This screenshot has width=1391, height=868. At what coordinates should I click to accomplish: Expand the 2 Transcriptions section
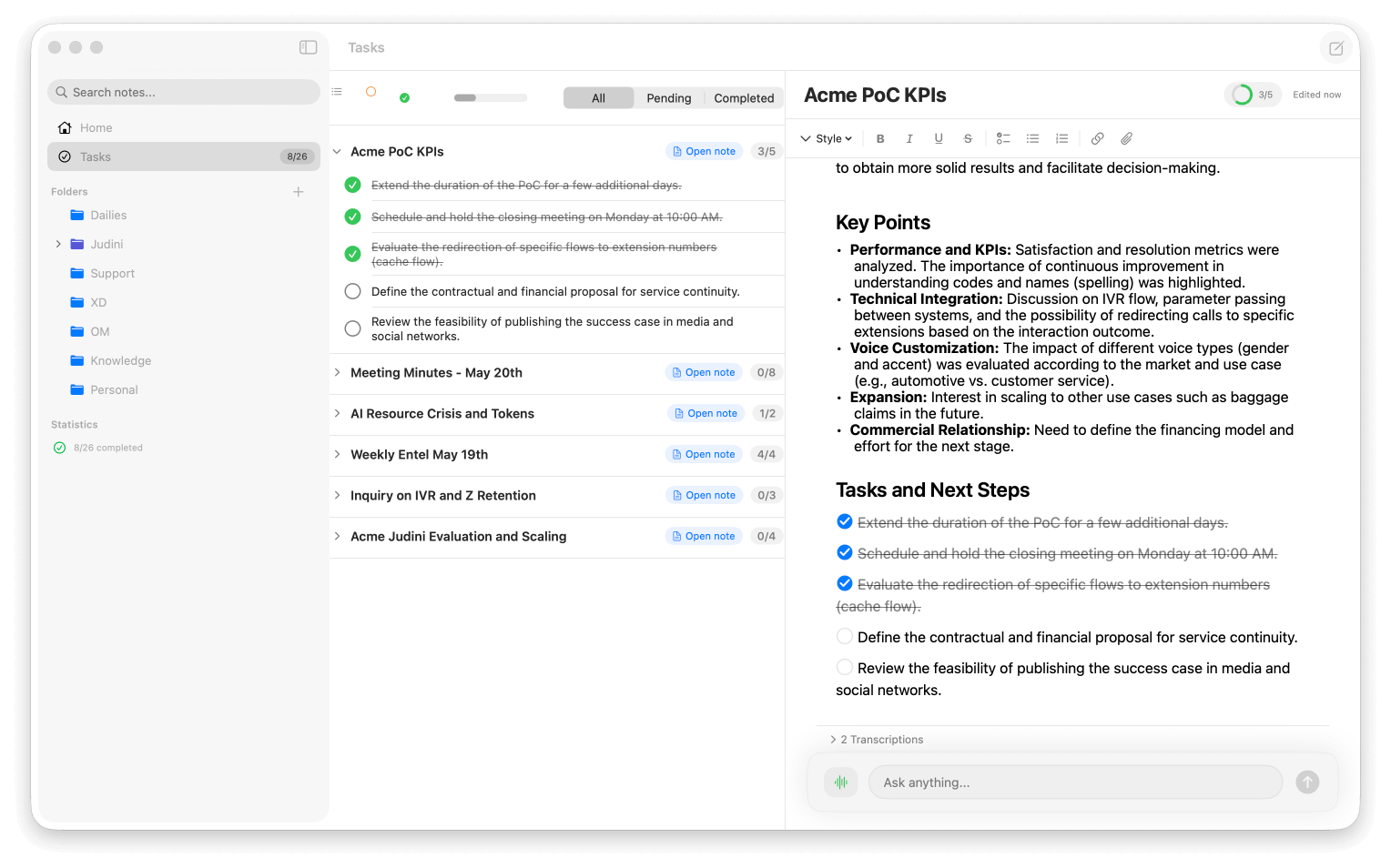pyautogui.click(x=877, y=740)
